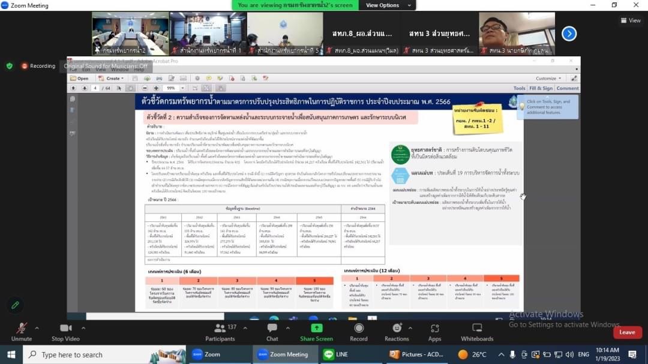The width and height of the screenshot is (648, 364).
Task: Click the Share Screen button
Action: point(316,332)
